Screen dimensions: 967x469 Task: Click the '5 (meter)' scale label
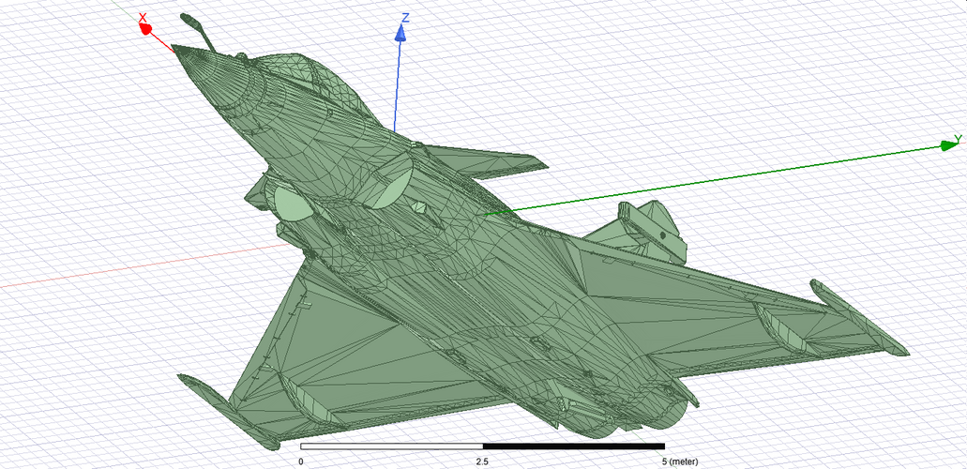pyautogui.click(x=680, y=461)
